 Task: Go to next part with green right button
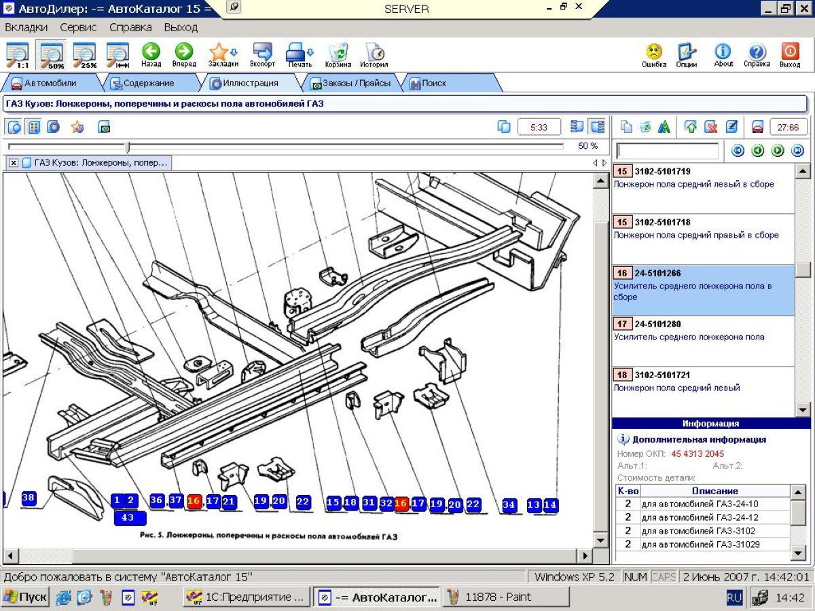(778, 151)
